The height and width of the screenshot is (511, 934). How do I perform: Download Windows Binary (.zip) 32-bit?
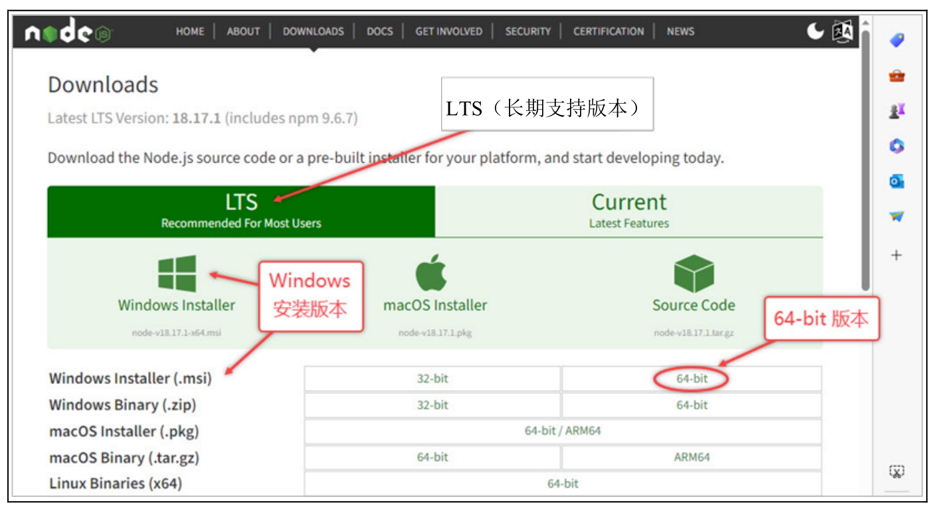point(432,405)
